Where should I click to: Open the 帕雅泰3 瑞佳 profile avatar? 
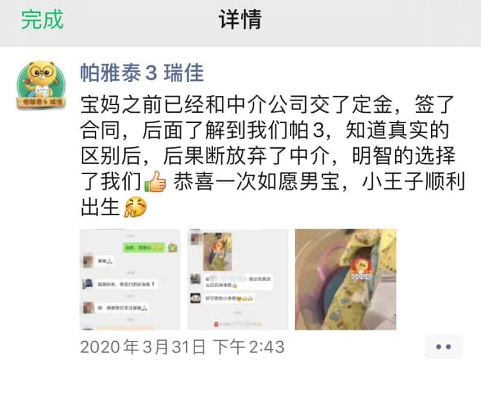(41, 85)
